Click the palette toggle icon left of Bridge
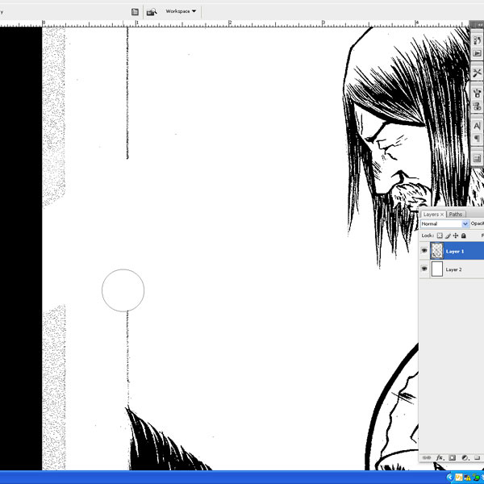484x484 pixels. tap(135, 12)
